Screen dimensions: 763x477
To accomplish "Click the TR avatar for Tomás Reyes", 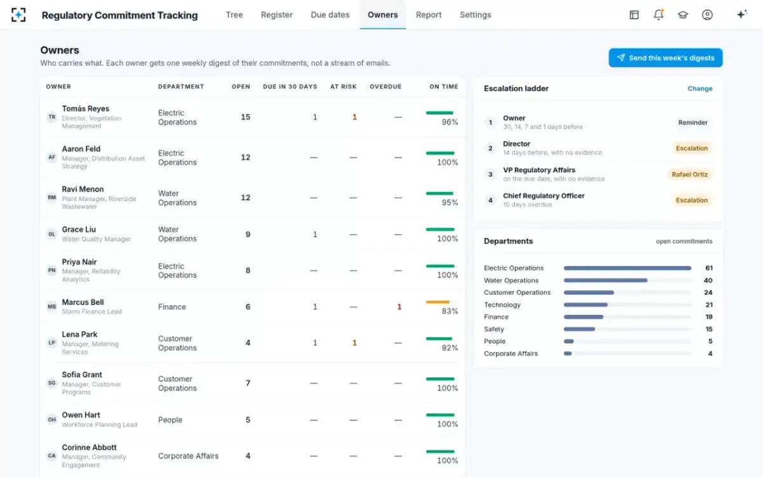I will (x=52, y=117).
